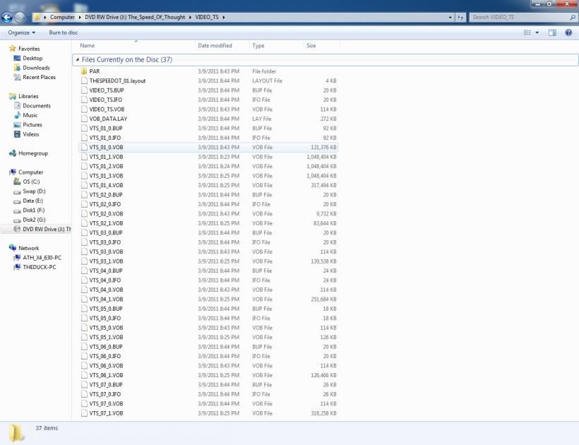The image size is (579, 445).
Task: Click the Size column header
Action: coord(311,45)
